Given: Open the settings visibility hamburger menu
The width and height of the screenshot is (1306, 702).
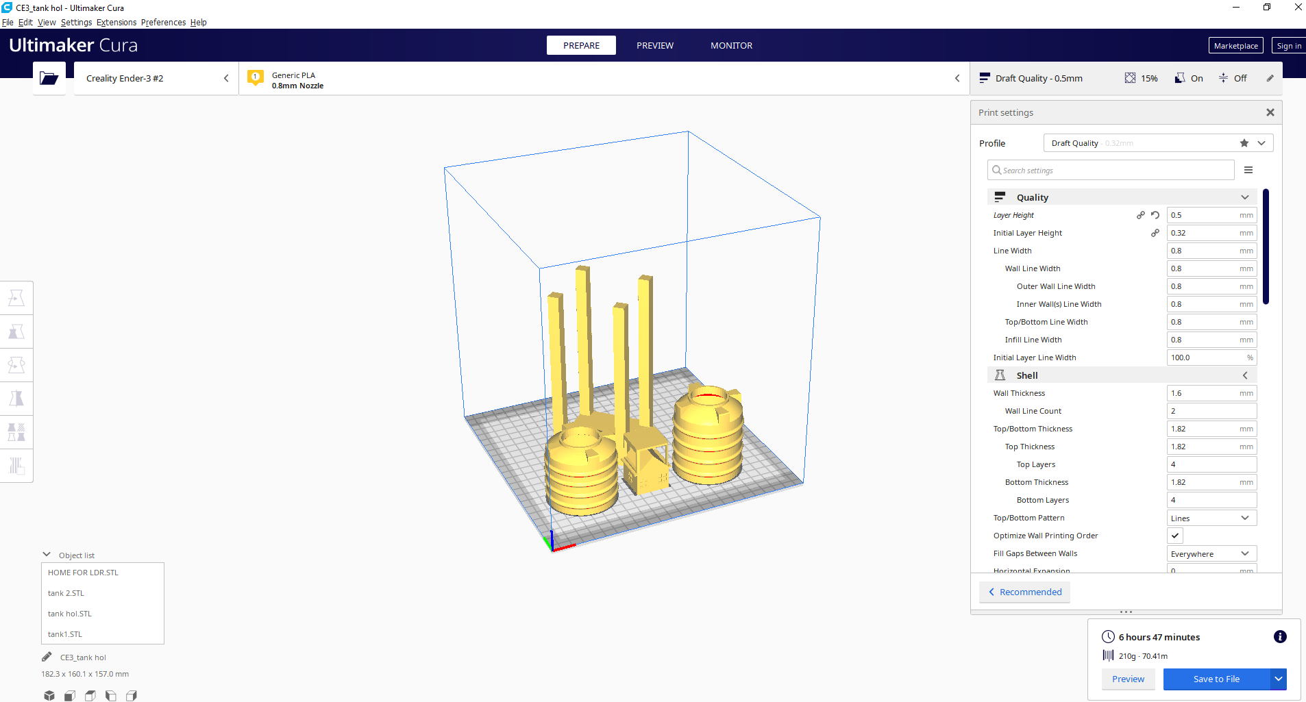Looking at the screenshot, I should point(1248,170).
